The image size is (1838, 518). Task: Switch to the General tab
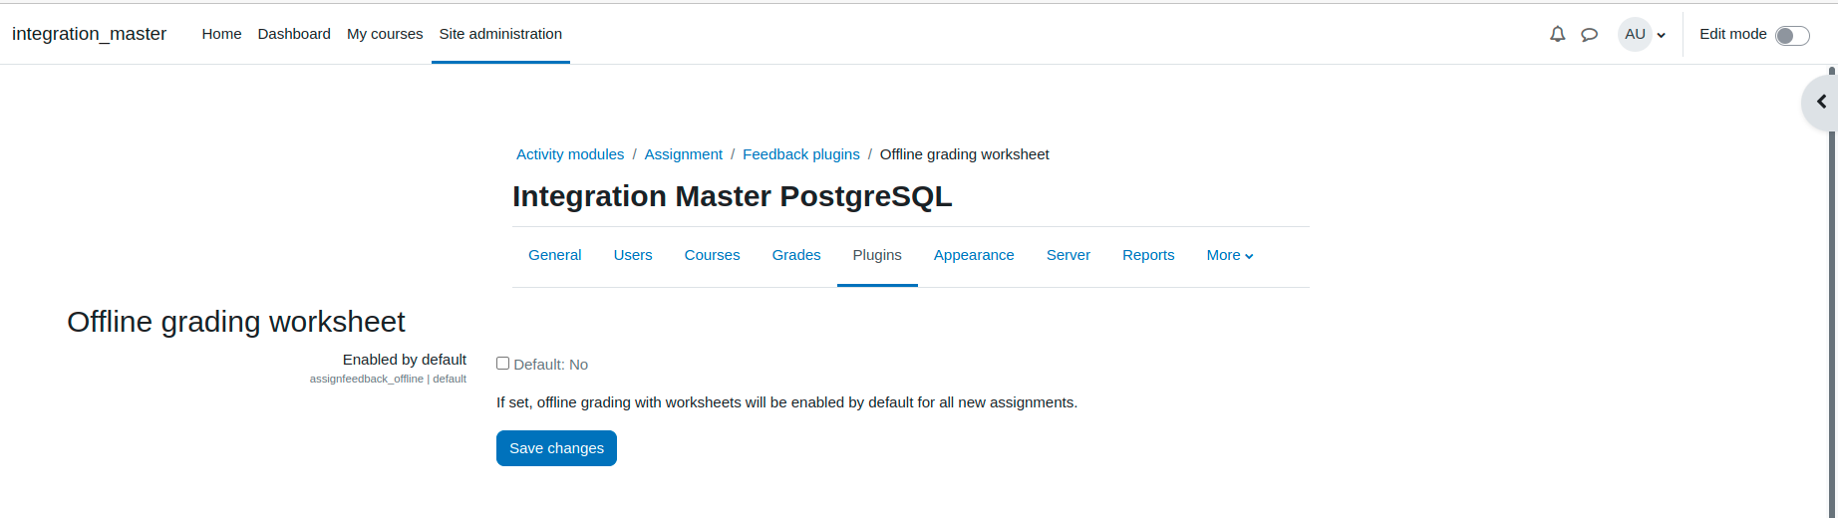coord(555,255)
